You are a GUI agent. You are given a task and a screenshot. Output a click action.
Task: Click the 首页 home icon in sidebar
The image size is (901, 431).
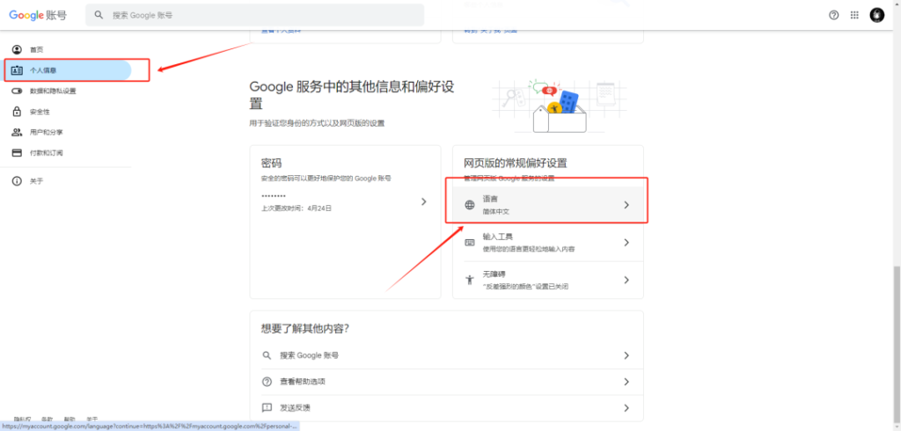pyautogui.click(x=17, y=49)
